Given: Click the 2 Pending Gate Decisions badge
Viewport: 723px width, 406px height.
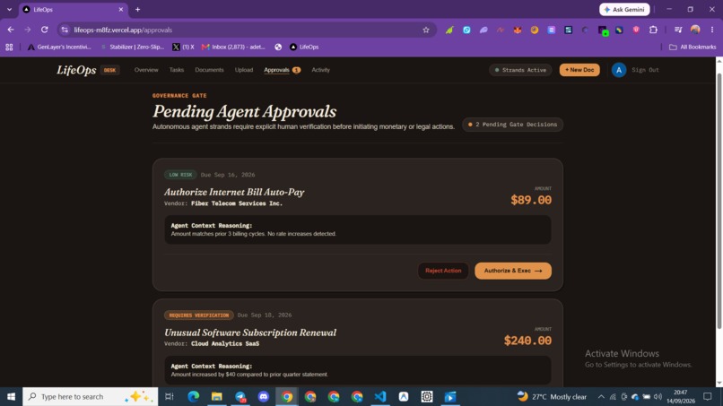Looking at the screenshot, I should coord(512,125).
